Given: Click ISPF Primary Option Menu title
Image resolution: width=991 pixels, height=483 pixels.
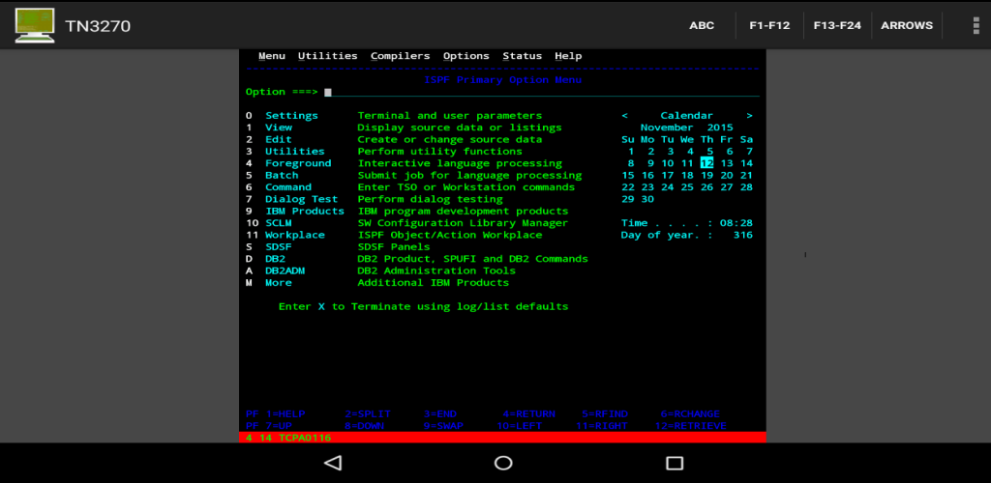Looking at the screenshot, I should pos(503,80).
